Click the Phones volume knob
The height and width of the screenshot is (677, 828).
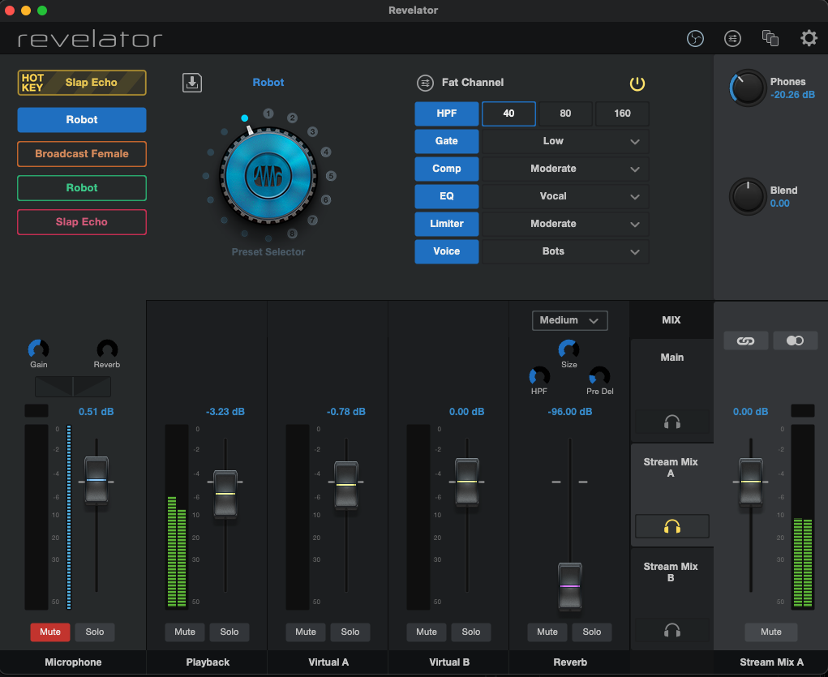[x=748, y=88]
